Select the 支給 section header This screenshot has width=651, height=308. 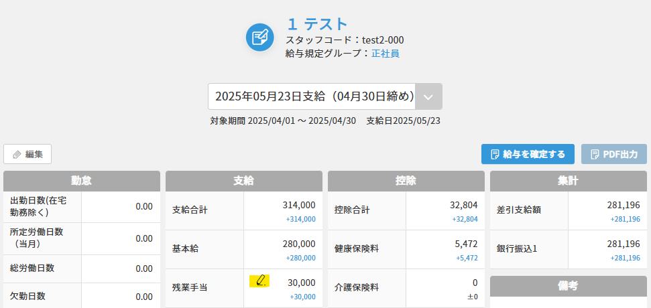click(x=243, y=181)
